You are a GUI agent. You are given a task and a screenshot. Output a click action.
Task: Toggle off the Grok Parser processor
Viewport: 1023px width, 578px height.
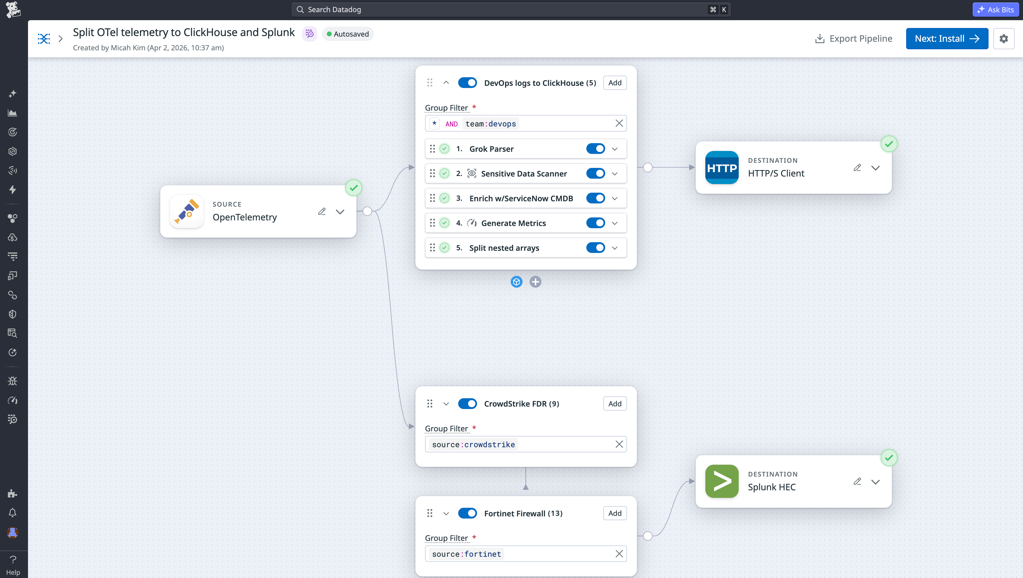click(595, 149)
